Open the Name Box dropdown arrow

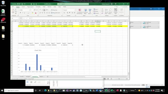(x=19, y=18)
